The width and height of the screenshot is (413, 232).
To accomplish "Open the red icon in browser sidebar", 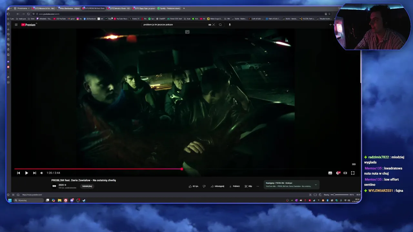I will coord(8,67).
